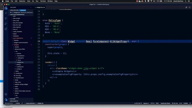Click the TypeScript version 4.1.4 indicator

click(x=181, y=103)
